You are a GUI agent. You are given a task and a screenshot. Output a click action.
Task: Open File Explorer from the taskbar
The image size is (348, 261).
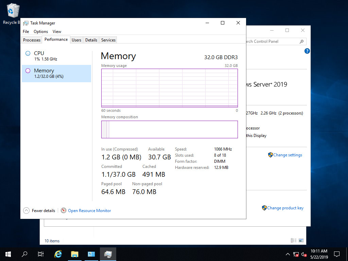[x=74, y=254]
